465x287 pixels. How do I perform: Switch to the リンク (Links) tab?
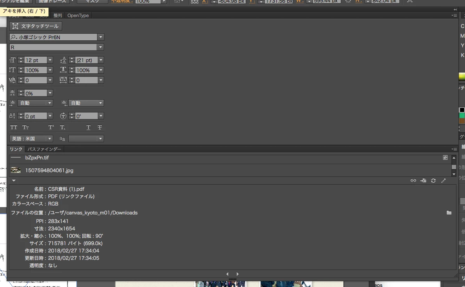pos(16,149)
